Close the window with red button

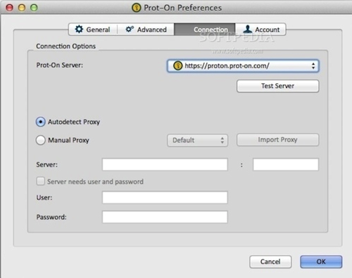coord(9,8)
